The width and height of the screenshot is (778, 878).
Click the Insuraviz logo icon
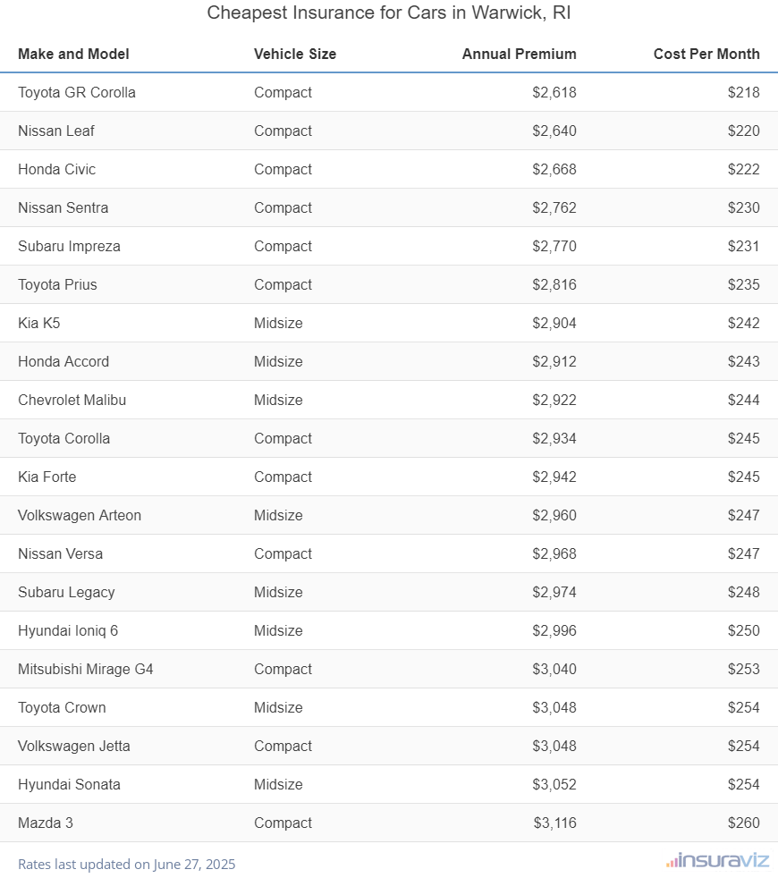(672, 862)
